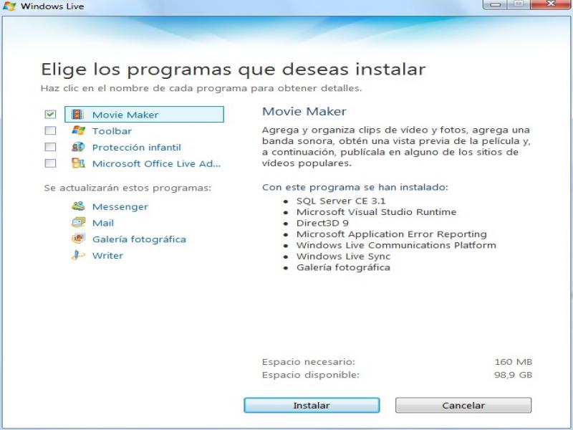Click the Writer pen icon
The width and height of the screenshot is (573, 430).
[x=78, y=255]
